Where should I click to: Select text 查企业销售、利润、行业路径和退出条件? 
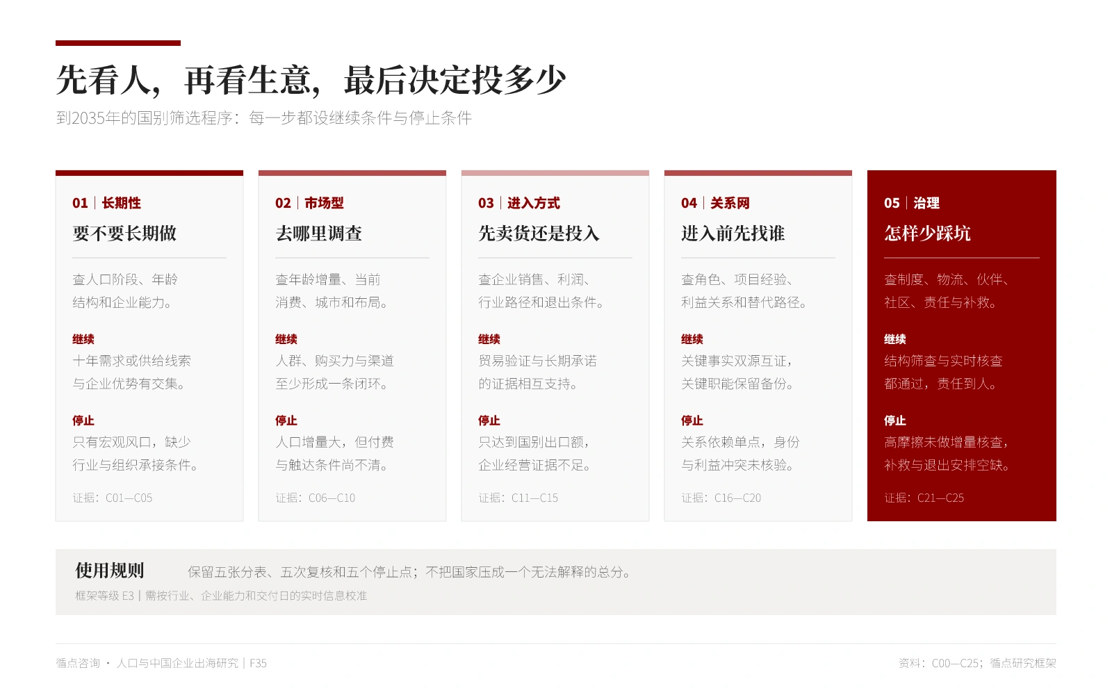(x=541, y=291)
